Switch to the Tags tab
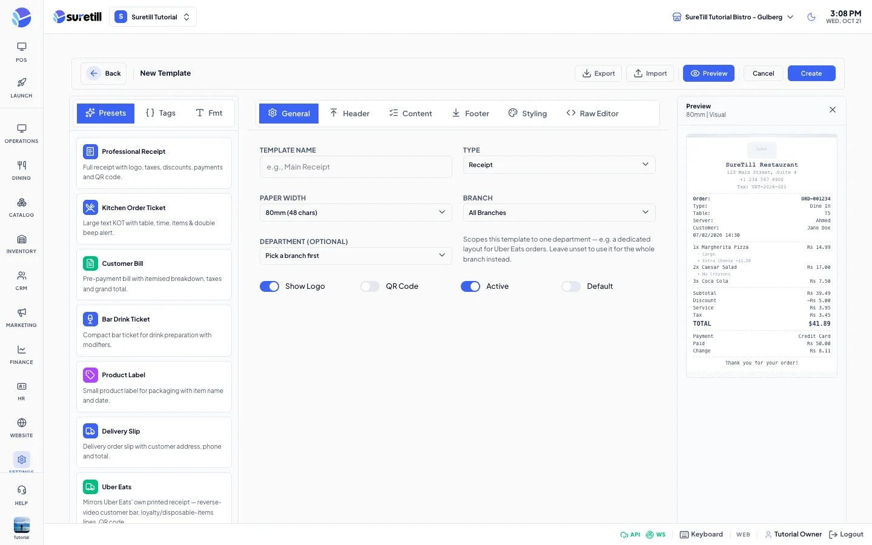Image resolution: width=872 pixels, height=545 pixels. click(160, 113)
